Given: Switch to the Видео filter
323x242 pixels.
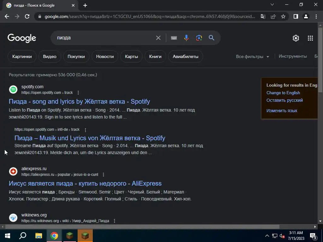Looking at the screenshot, I should point(50,56).
